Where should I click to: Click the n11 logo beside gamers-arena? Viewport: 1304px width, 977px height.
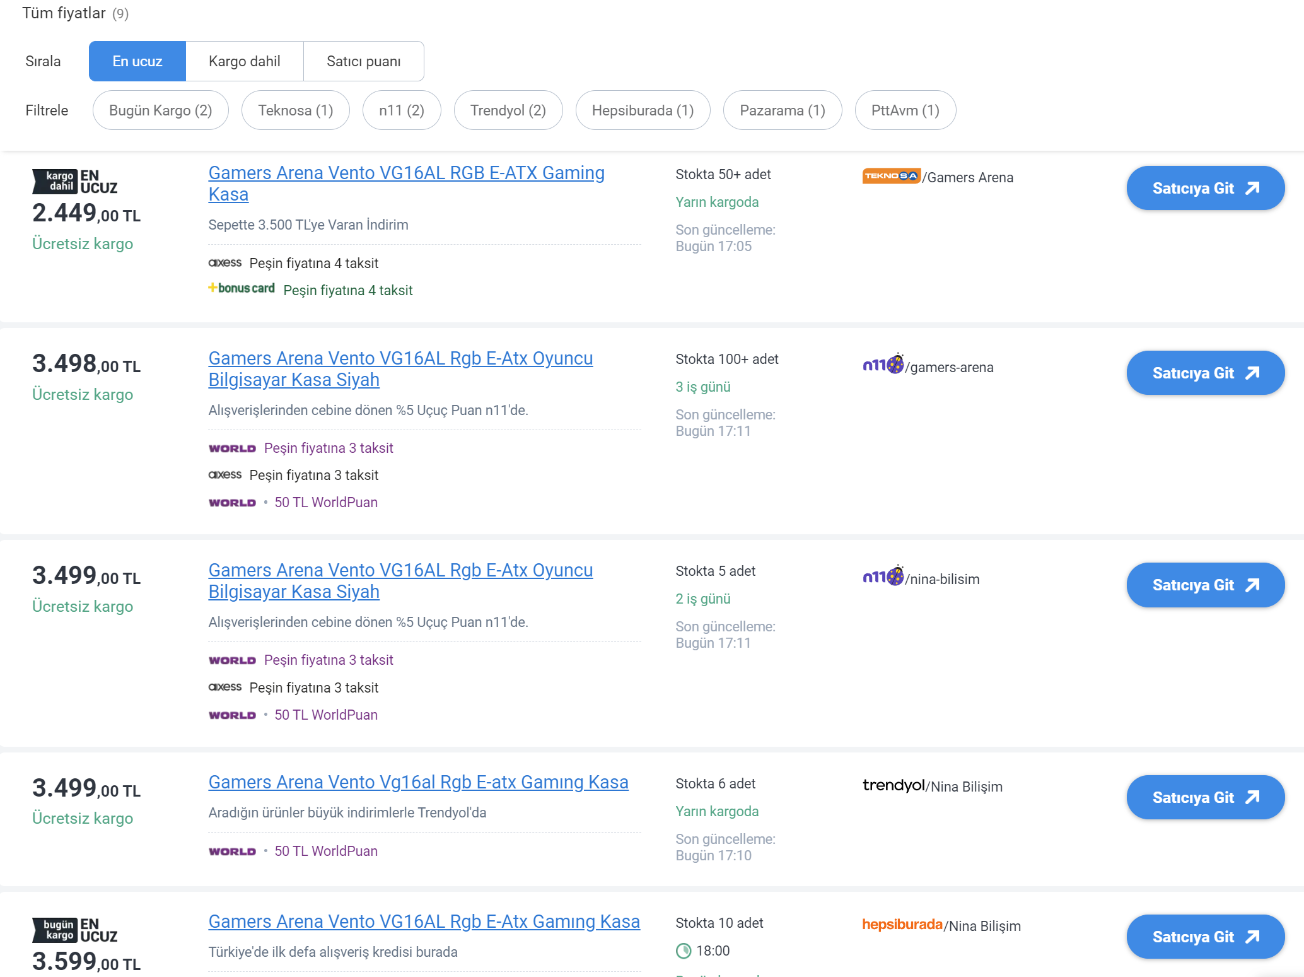click(883, 365)
